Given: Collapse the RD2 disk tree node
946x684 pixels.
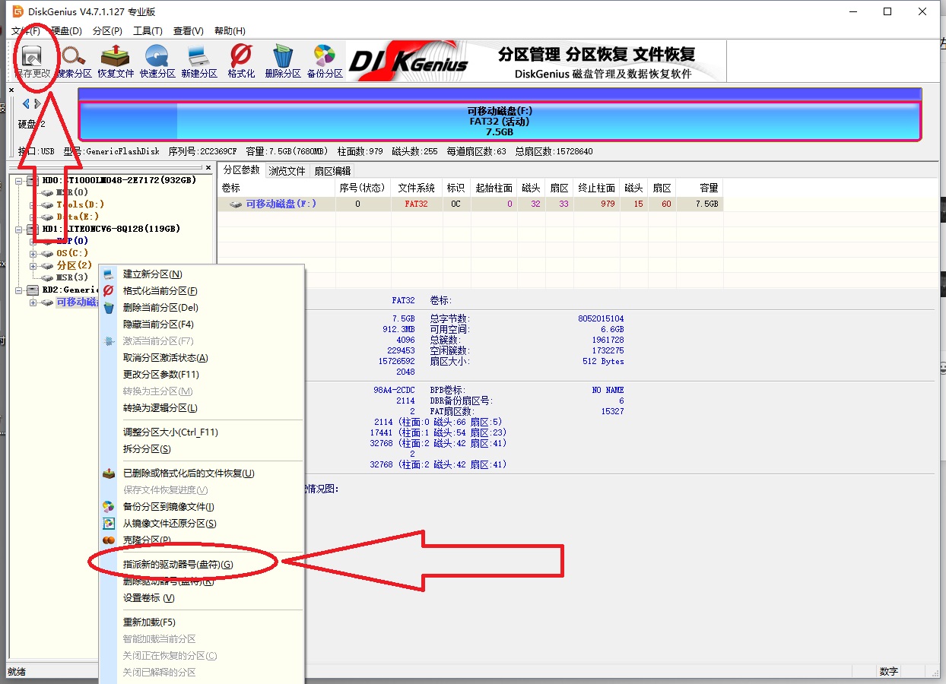Looking at the screenshot, I should click(19, 290).
